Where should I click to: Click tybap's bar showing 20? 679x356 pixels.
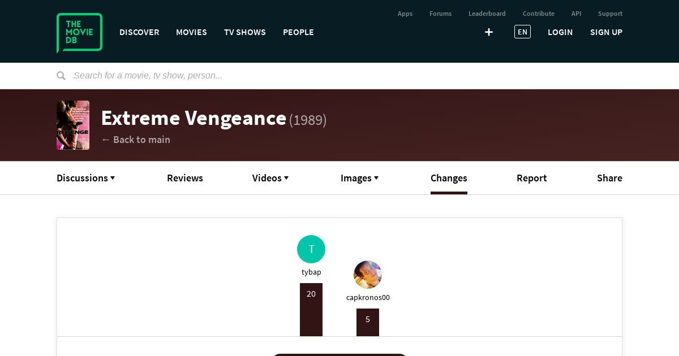click(311, 310)
